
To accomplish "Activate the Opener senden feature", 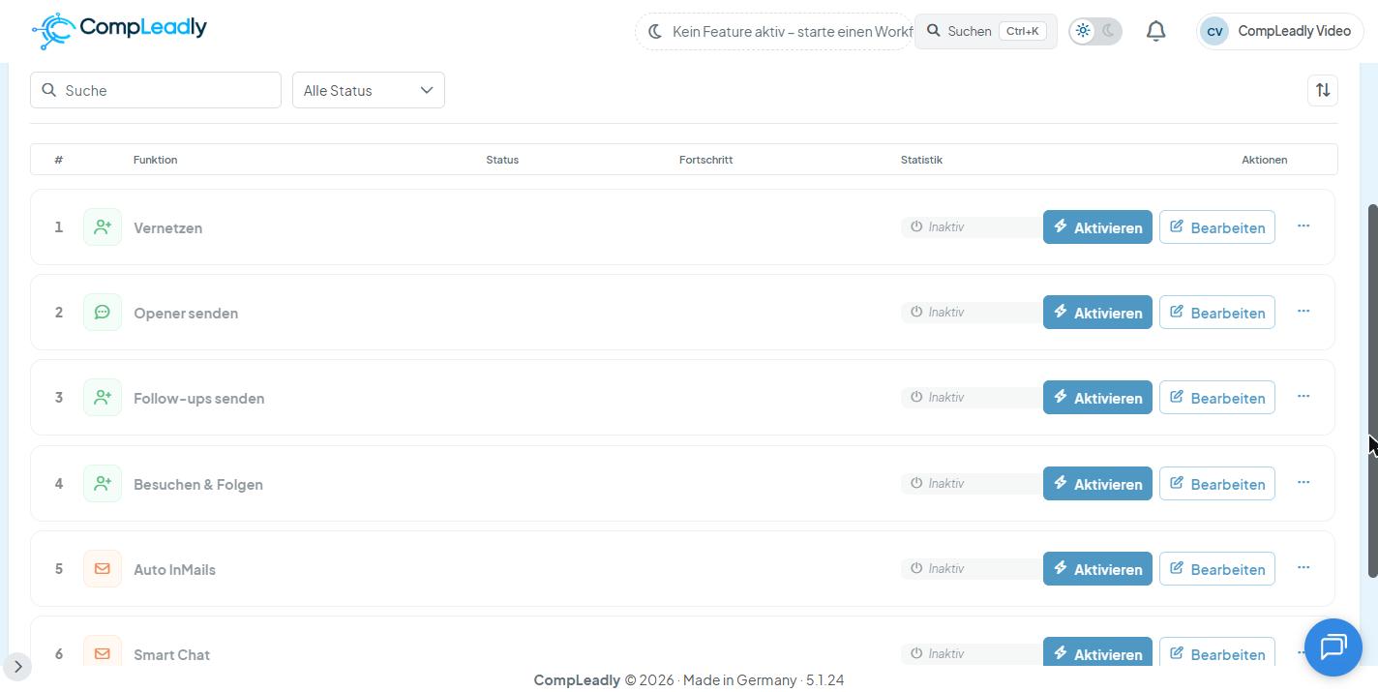I will click(1097, 313).
